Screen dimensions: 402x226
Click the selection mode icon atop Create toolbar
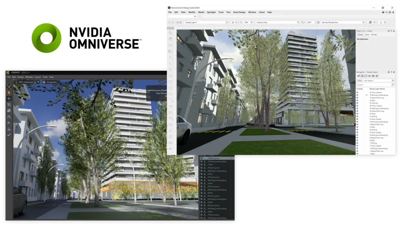[9, 87]
